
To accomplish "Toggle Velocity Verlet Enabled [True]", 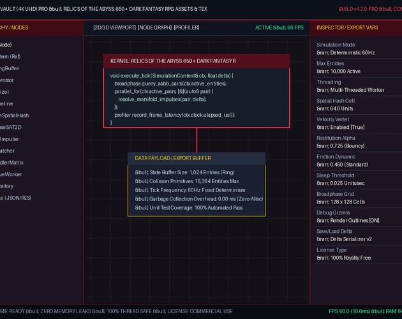I will (x=341, y=127).
